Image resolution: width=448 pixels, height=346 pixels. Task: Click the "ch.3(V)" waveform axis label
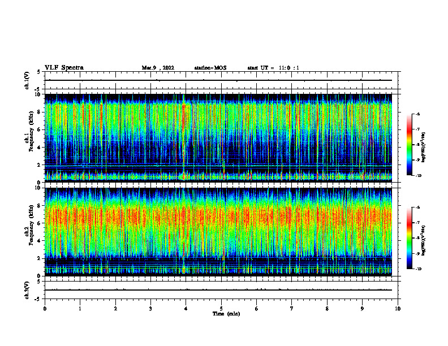[27, 290]
